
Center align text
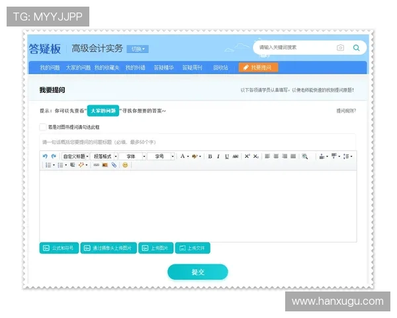[276, 156]
